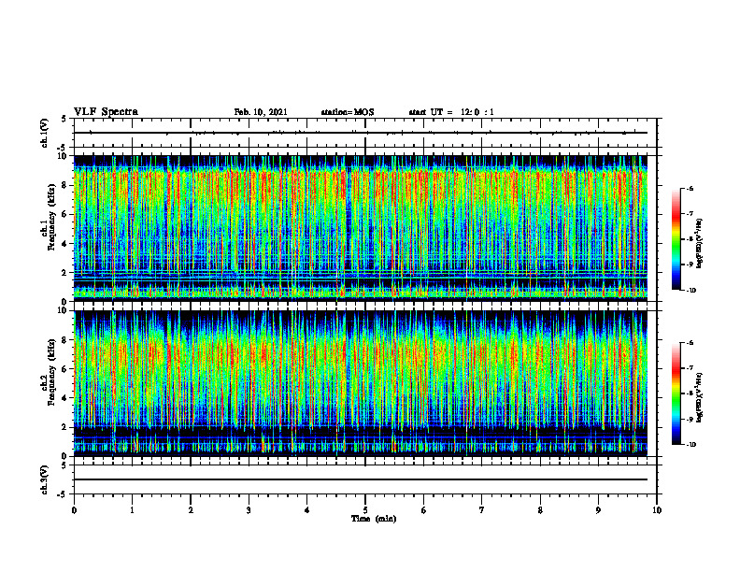Click the "10" frequency tick of ch.1
This screenshot has height=572, width=740.
pos(64,156)
